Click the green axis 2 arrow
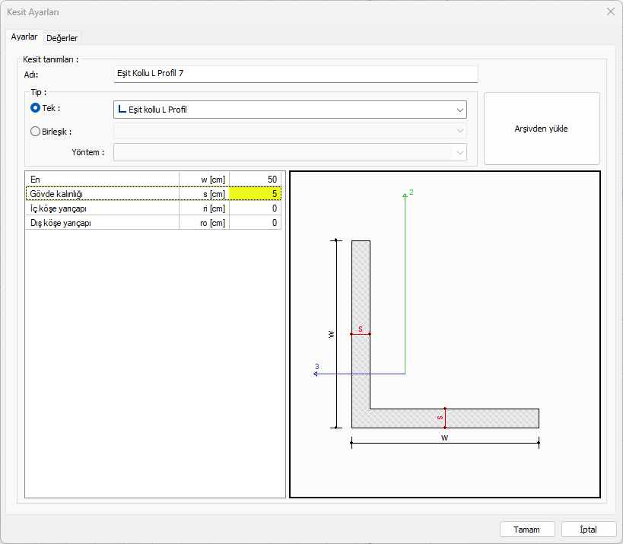 click(x=405, y=196)
